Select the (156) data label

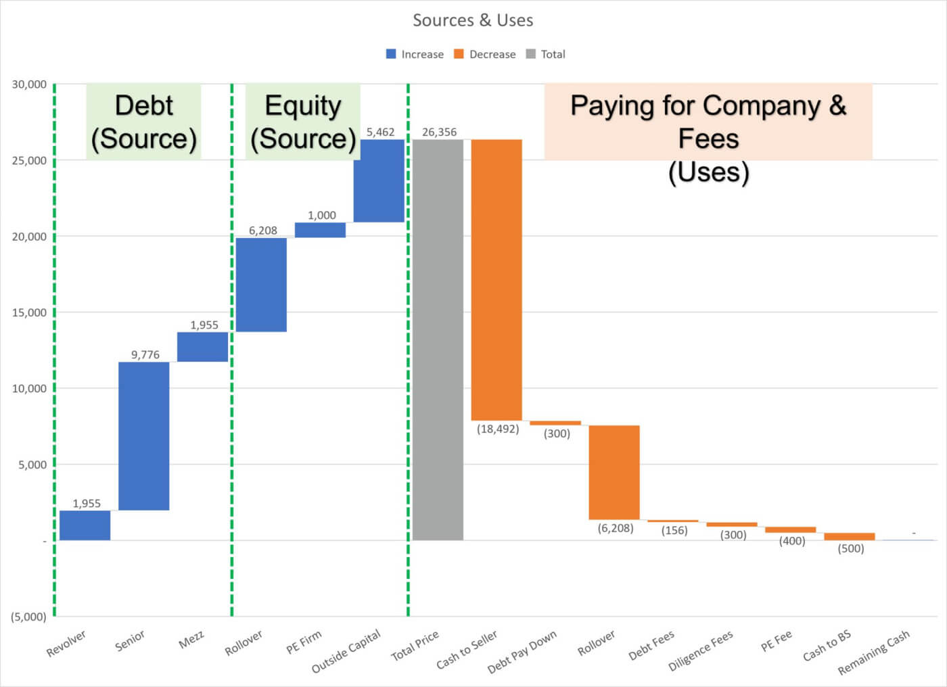point(674,530)
